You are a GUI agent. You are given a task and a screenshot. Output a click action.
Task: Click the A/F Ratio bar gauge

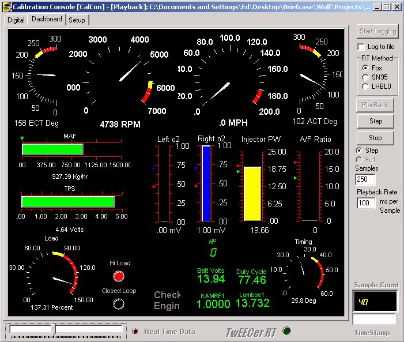point(309,186)
